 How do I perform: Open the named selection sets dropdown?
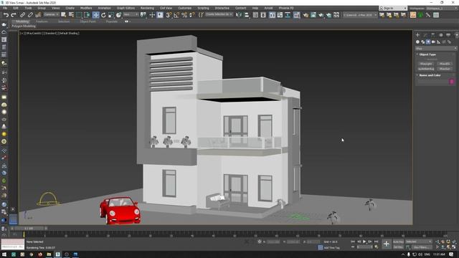(x=219, y=14)
